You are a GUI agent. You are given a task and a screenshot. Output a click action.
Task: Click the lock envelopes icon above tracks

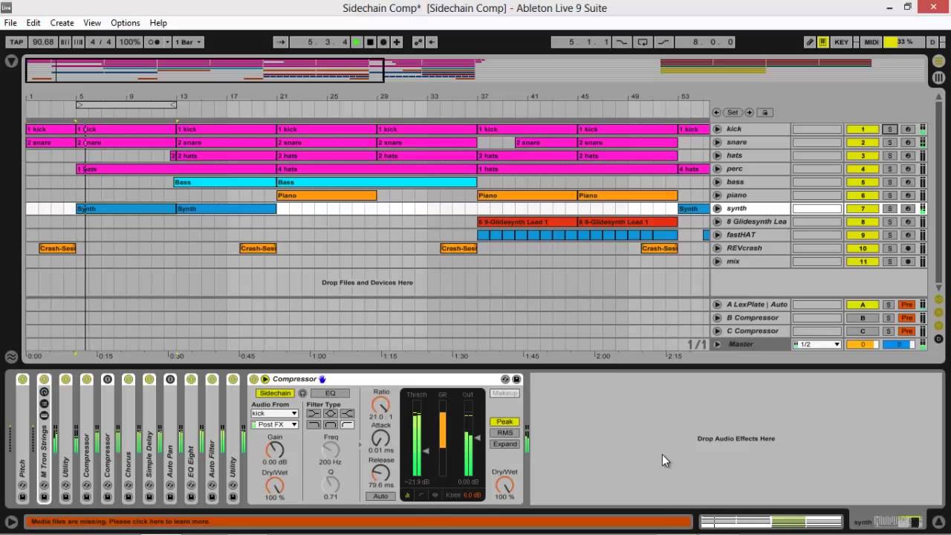765,112
